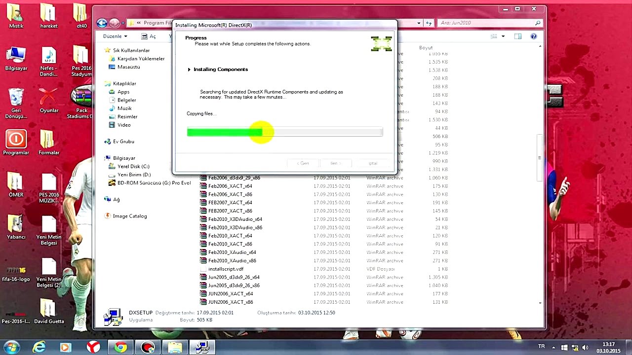This screenshot has width=632, height=355.
Task: Open Yandex browser from the taskbar
Action: coord(93,347)
